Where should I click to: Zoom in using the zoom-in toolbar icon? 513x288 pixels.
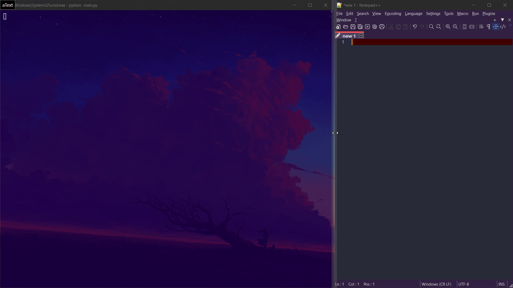(448, 27)
